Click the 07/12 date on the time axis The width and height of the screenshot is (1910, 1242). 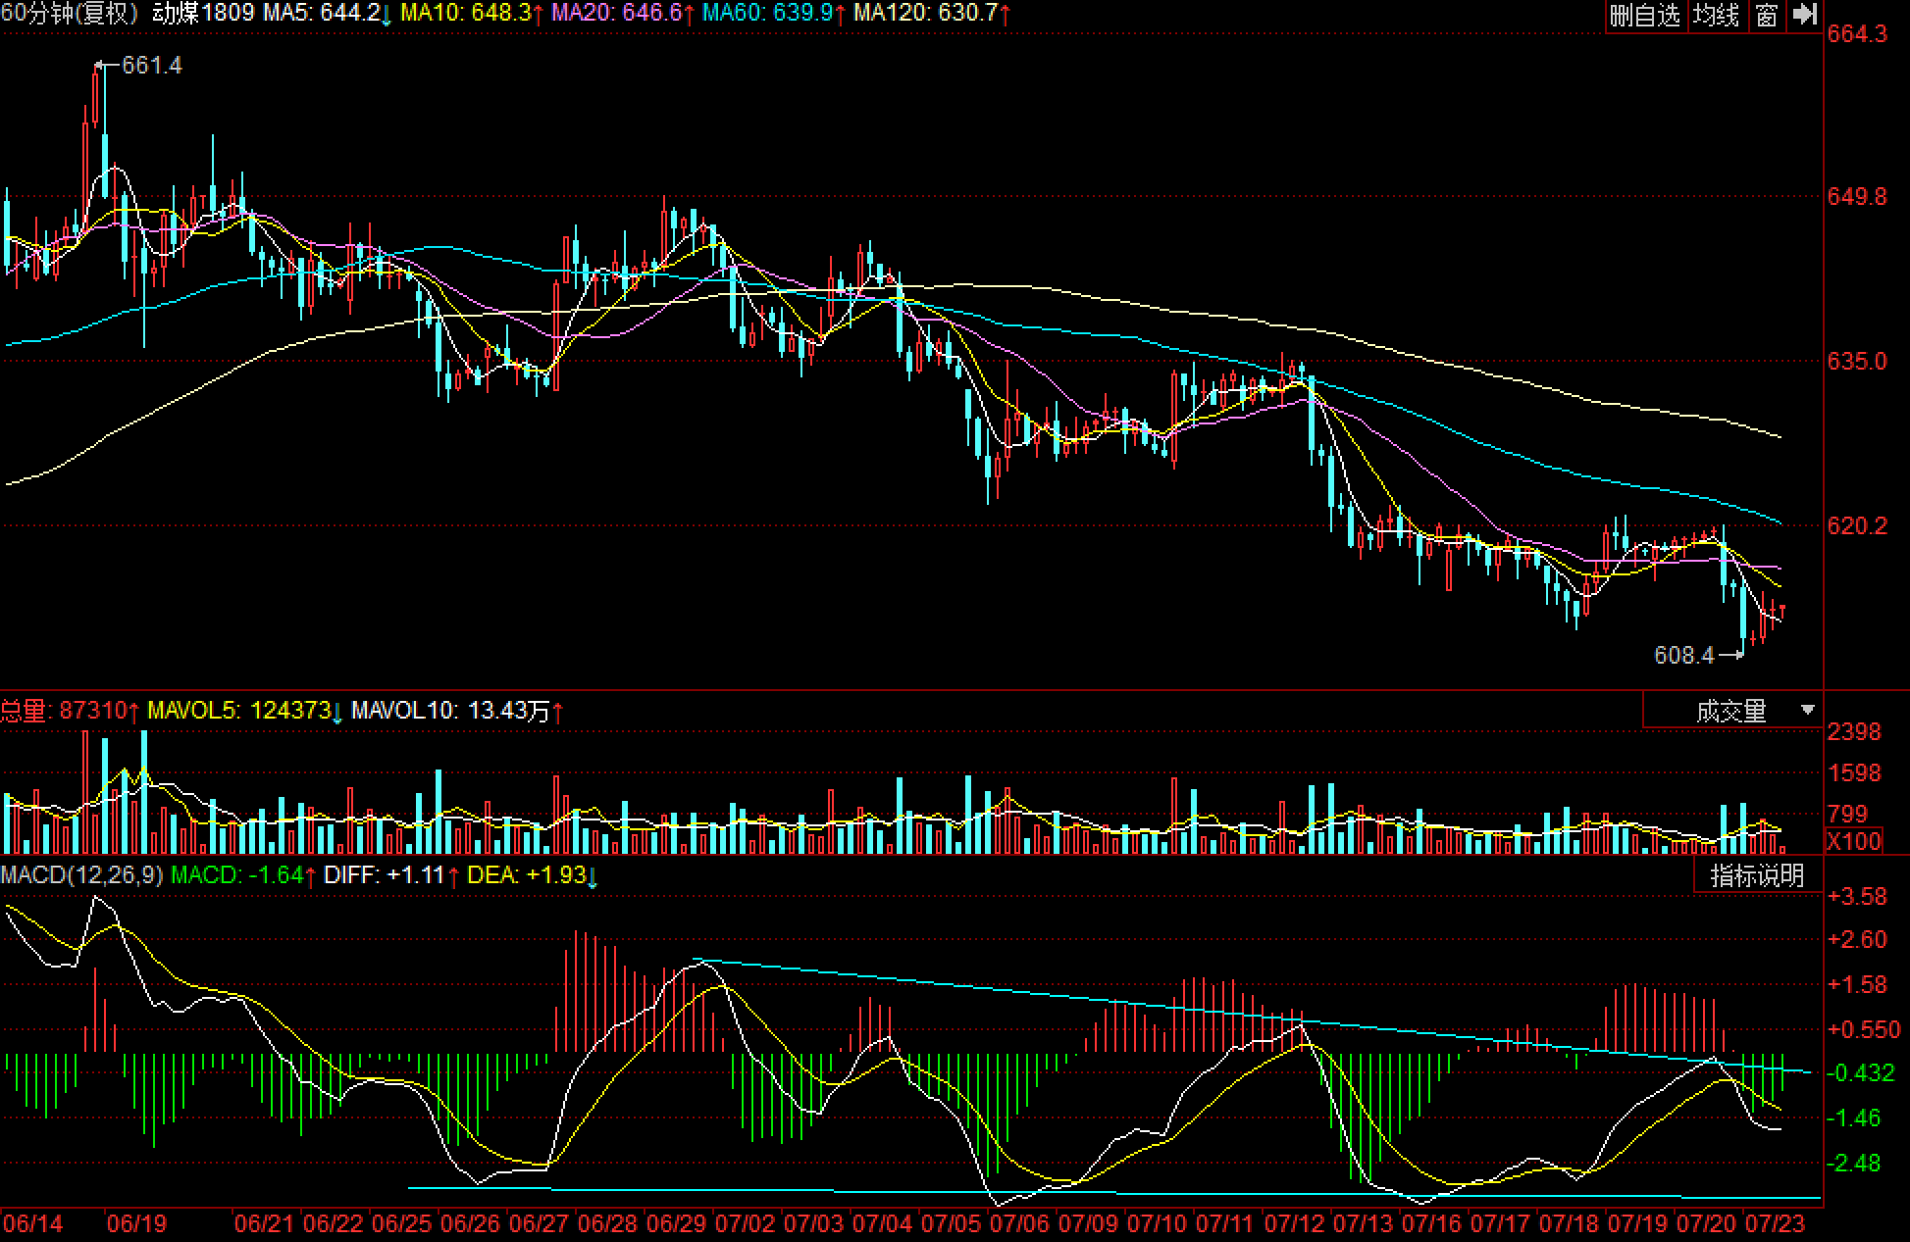[1294, 1224]
